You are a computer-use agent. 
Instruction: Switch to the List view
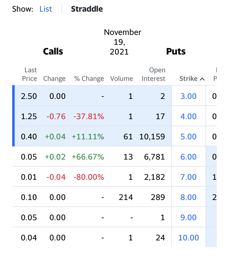[x=46, y=9]
